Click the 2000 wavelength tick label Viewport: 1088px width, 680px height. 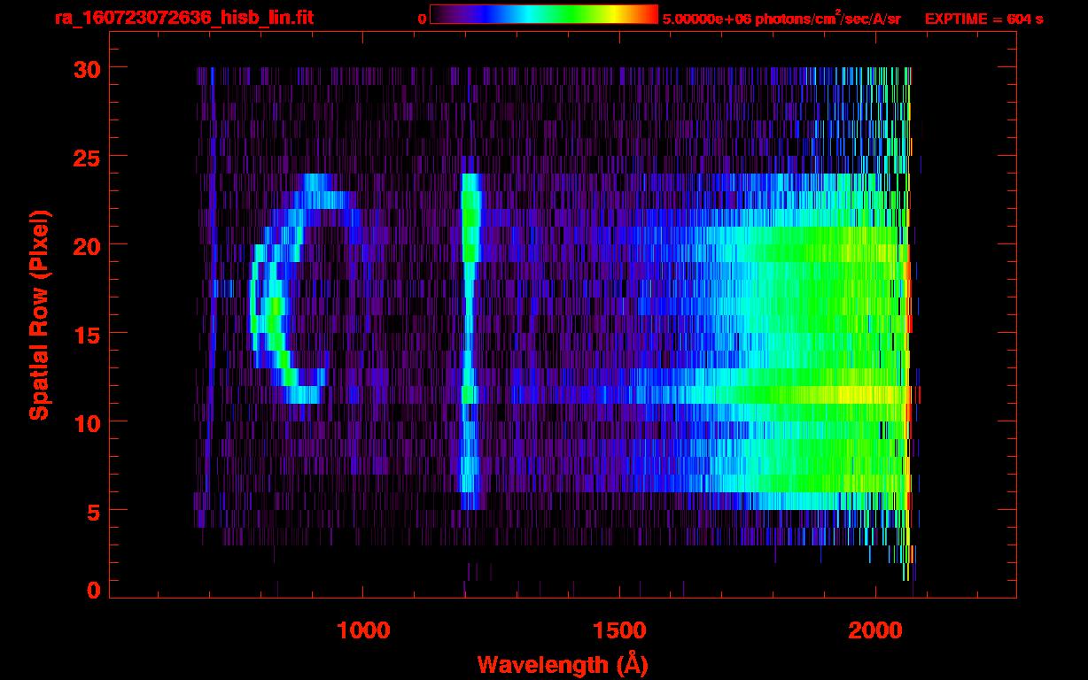click(x=875, y=630)
